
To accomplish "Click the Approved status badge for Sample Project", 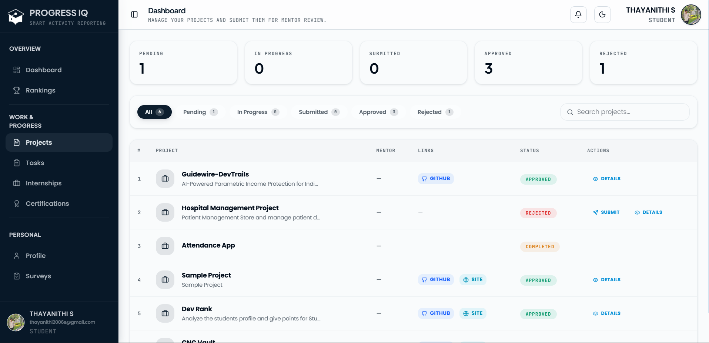I will pyautogui.click(x=538, y=280).
